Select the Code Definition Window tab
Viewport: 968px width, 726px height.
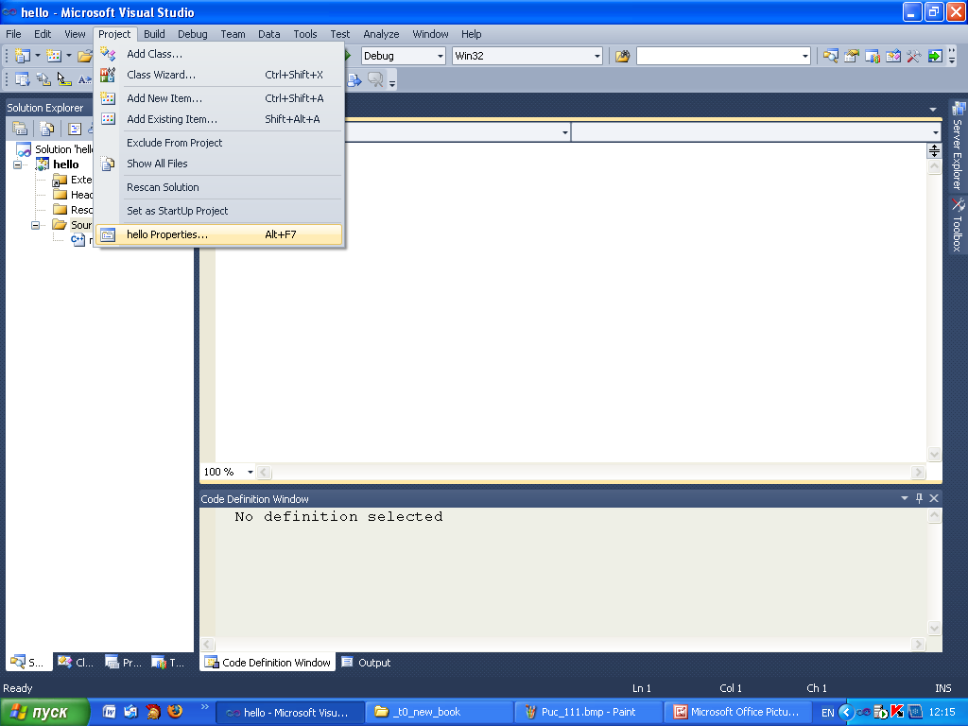pyautogui.click(x=268, y=663)
